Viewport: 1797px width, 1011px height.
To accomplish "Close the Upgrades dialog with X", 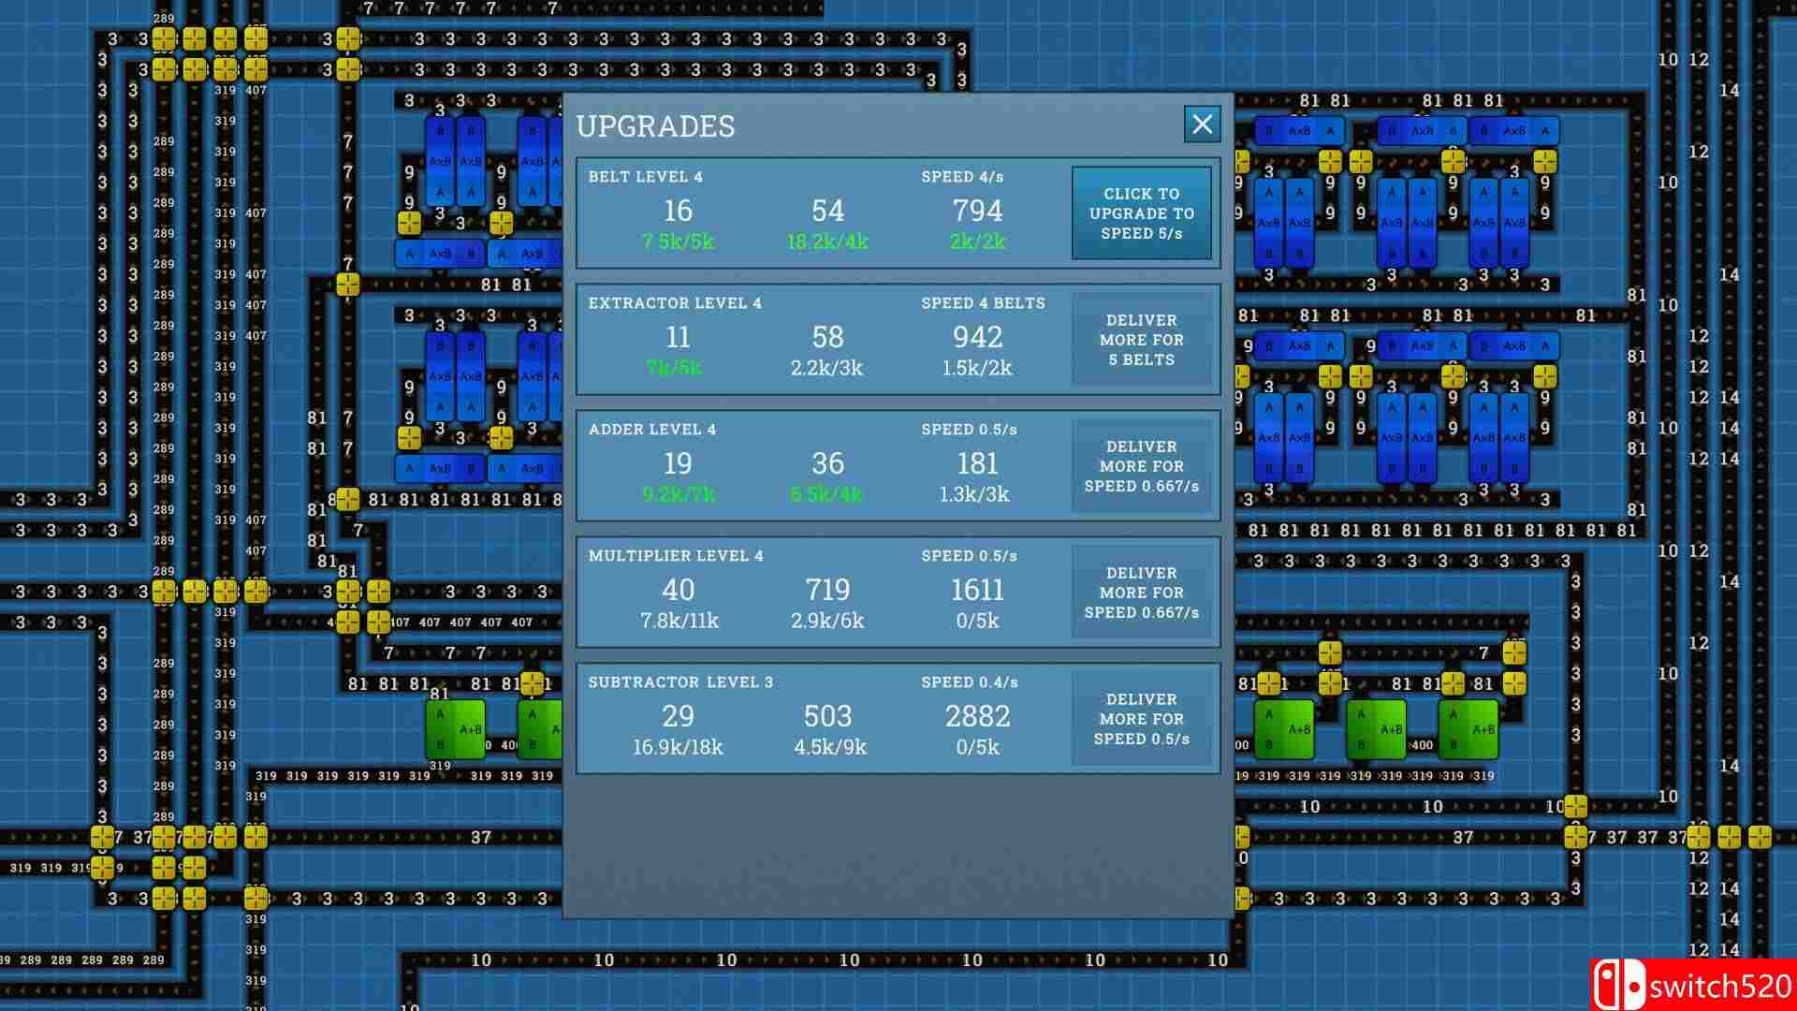I will [x=1202, y=124].
